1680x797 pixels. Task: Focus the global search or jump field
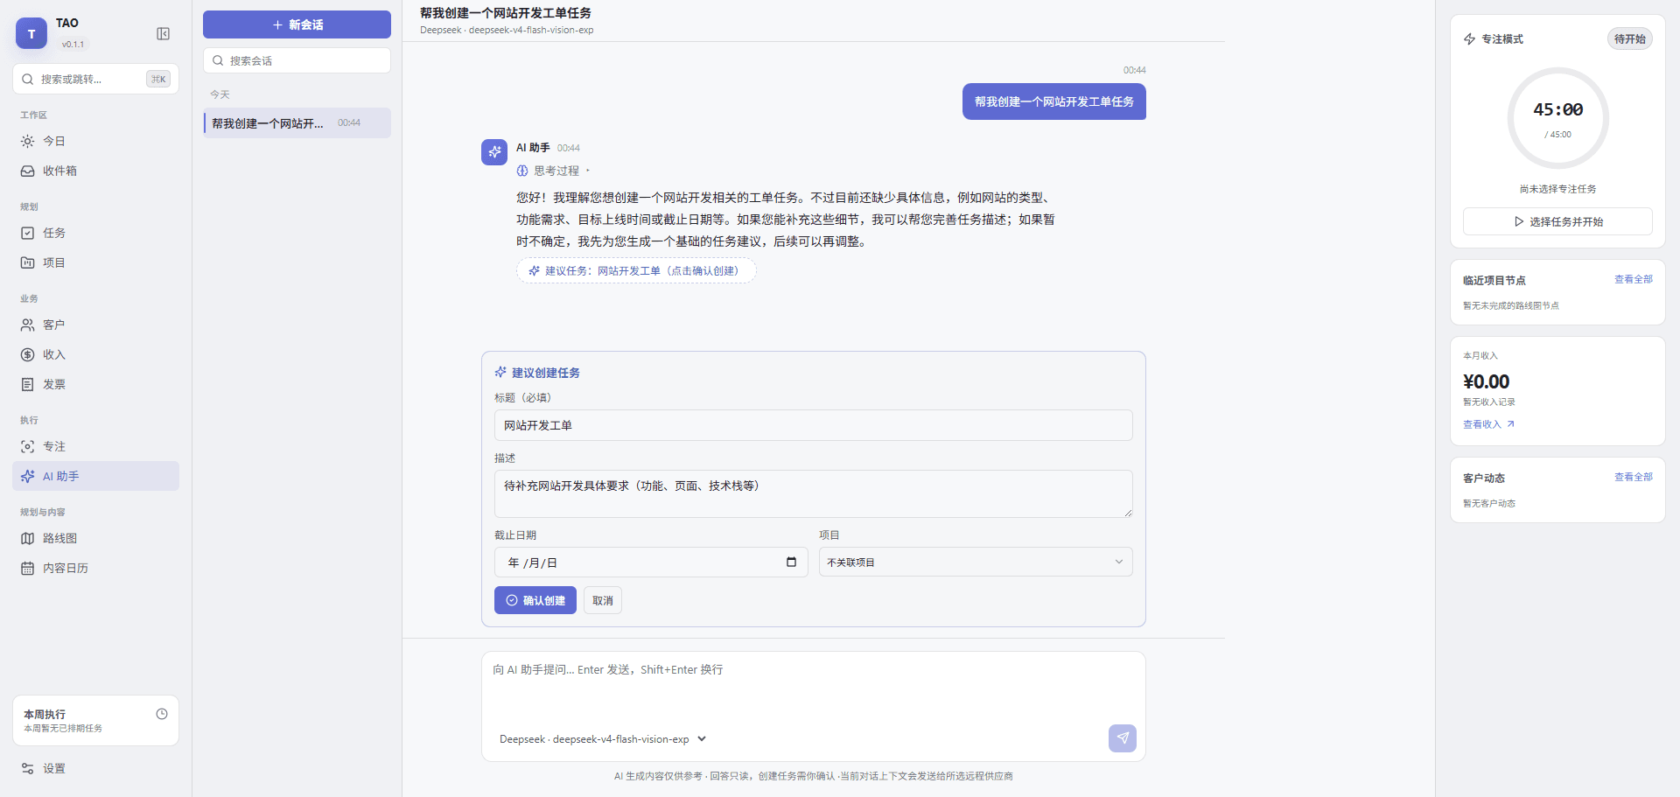(x=95, y=79)
